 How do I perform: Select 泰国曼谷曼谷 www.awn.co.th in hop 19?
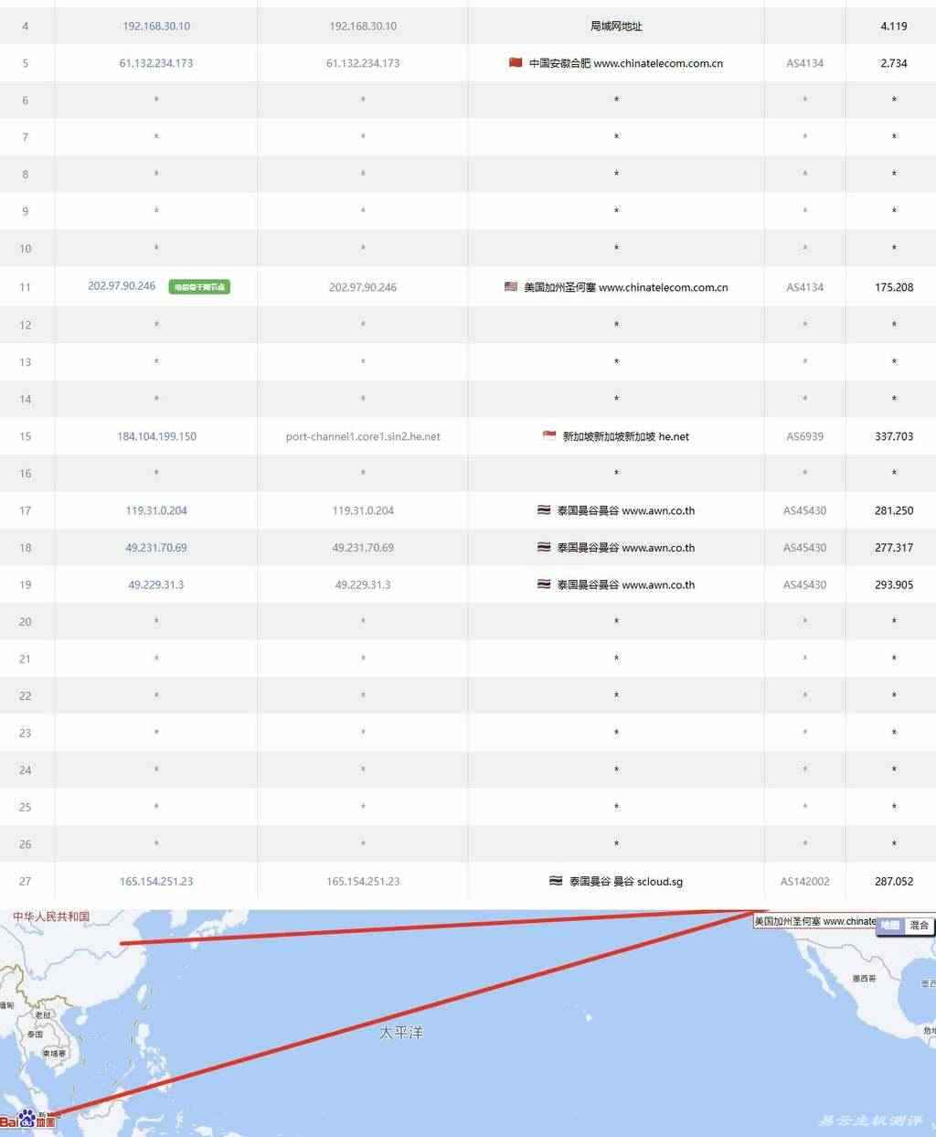[626, 585]
